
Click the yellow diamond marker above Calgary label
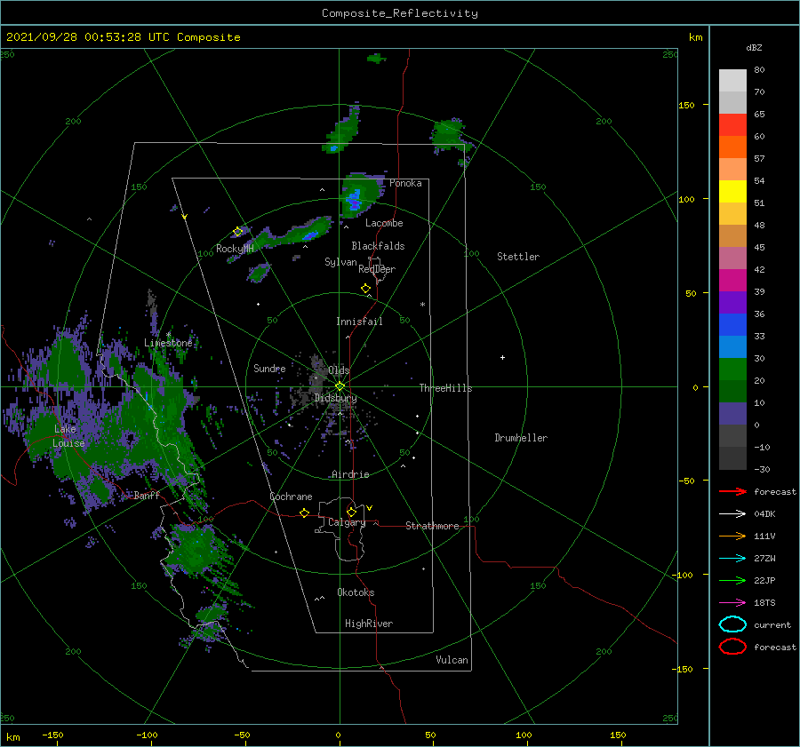(351, 512)
